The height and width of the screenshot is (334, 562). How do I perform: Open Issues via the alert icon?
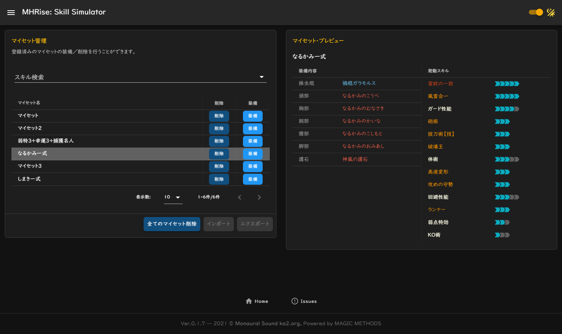[295, 301]
